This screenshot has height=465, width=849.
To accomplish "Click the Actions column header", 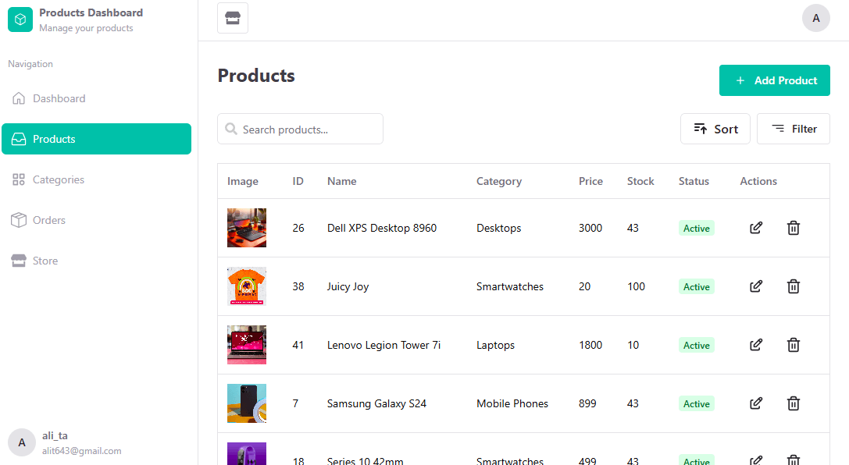I will (x=758, y=181).
